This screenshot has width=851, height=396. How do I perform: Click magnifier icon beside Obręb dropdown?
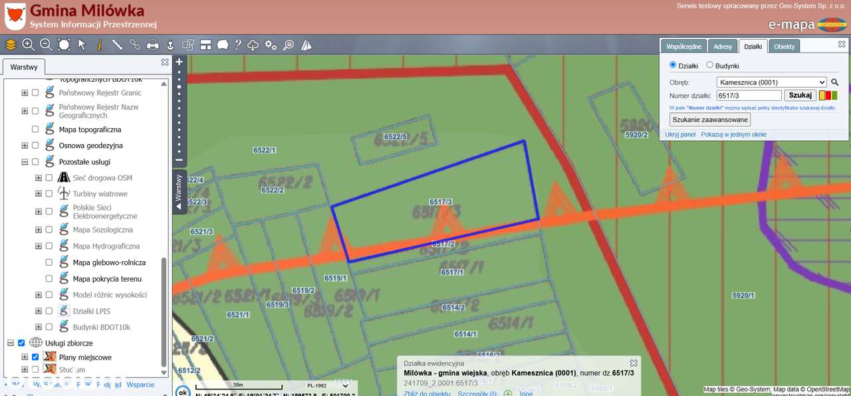[835, 82]
